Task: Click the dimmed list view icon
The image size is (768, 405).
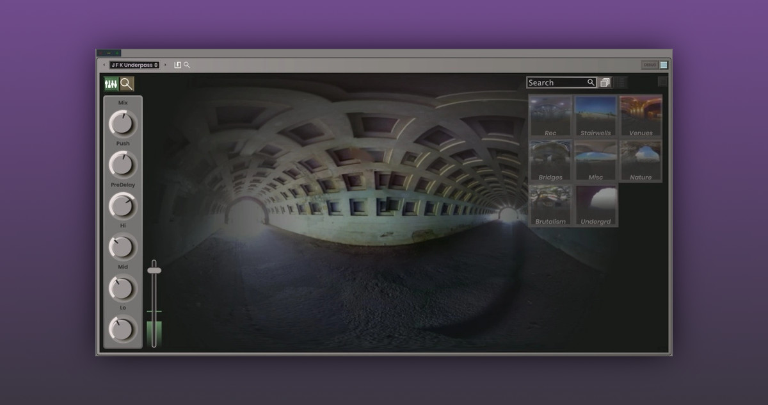Action: (x=621, y=83)
